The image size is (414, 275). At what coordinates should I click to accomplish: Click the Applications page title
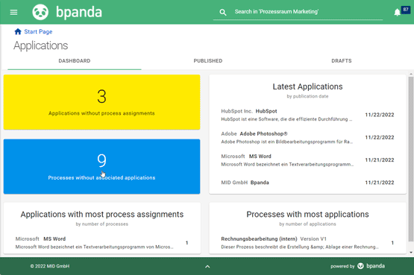click(x=41, y=45)
